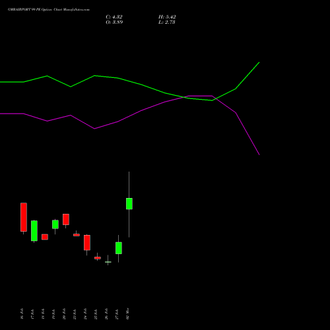Select the green candlestick for 27 Feb
Viewport: 330px width, 330px height.
pos(119,248)
